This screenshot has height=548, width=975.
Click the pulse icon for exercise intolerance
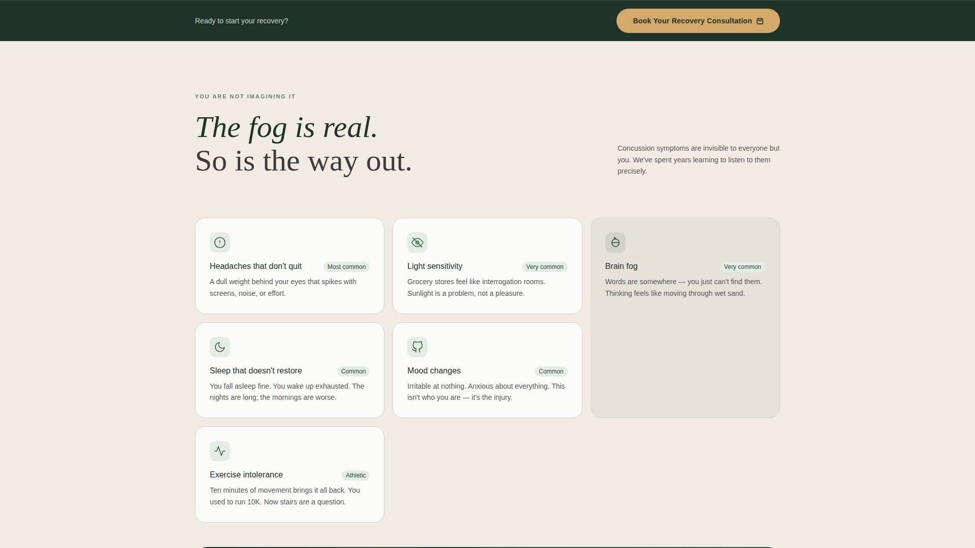[219, 451]
